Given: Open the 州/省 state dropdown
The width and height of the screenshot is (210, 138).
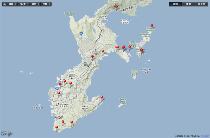Looking at the screenshot, I should click(x=24, y=4).
